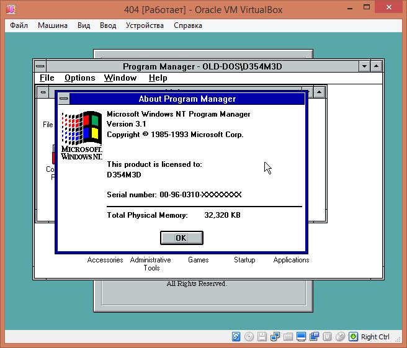This screenshot has height=348, width=407.
Task: Select the Applications program group
Action: pos(291,260)
